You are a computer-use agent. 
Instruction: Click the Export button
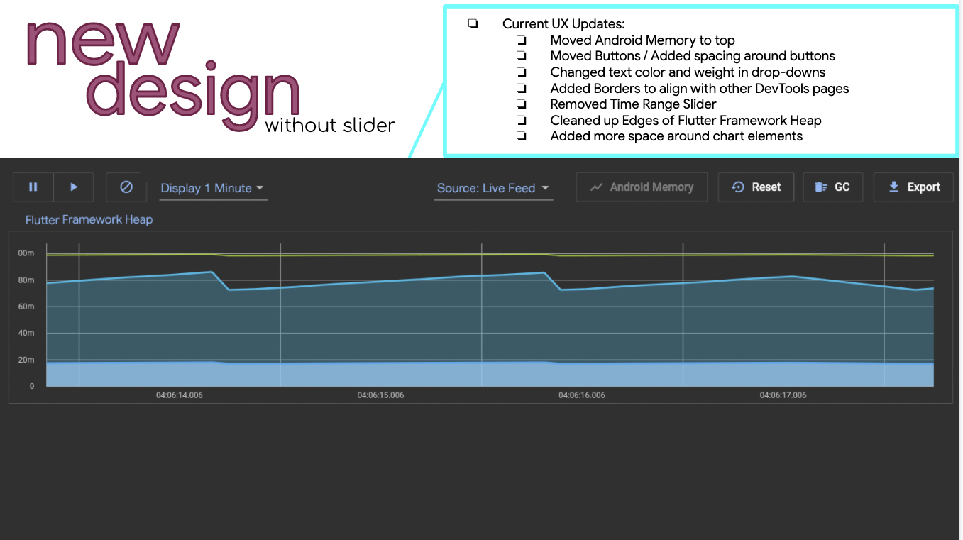[913, 187]
